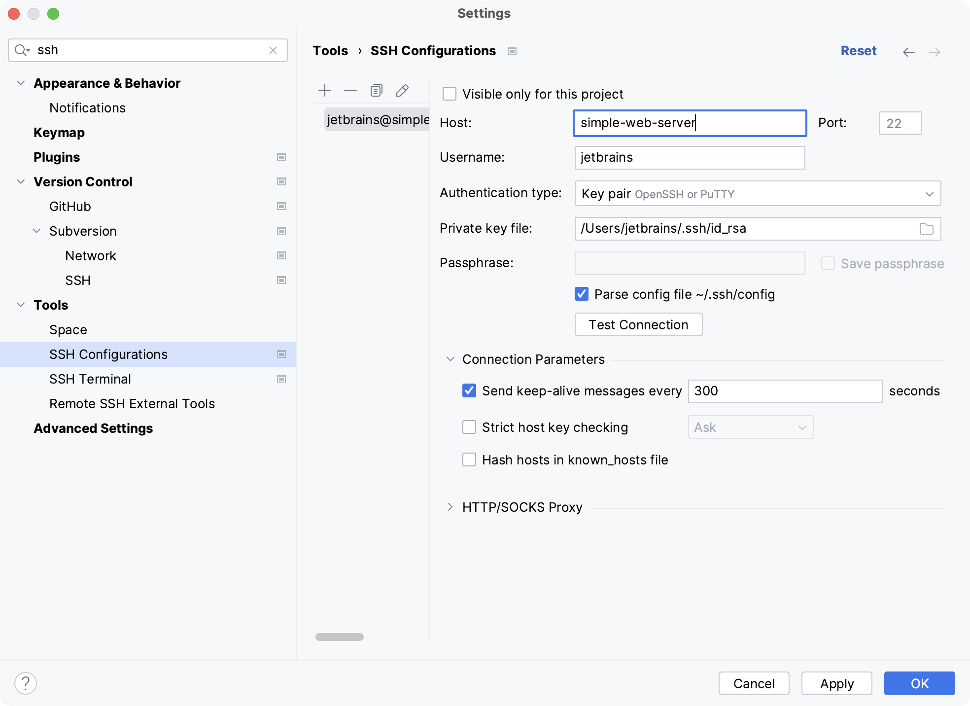Enable Strict host key checking

tap(469, 427)
